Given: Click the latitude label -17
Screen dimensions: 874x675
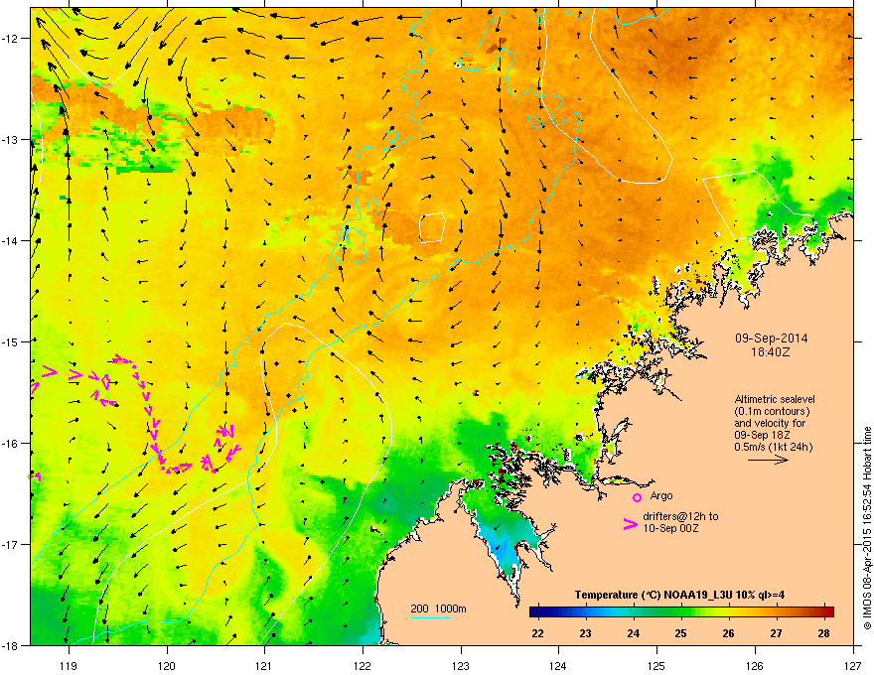Looking at the screenshot, I should 11,544.
